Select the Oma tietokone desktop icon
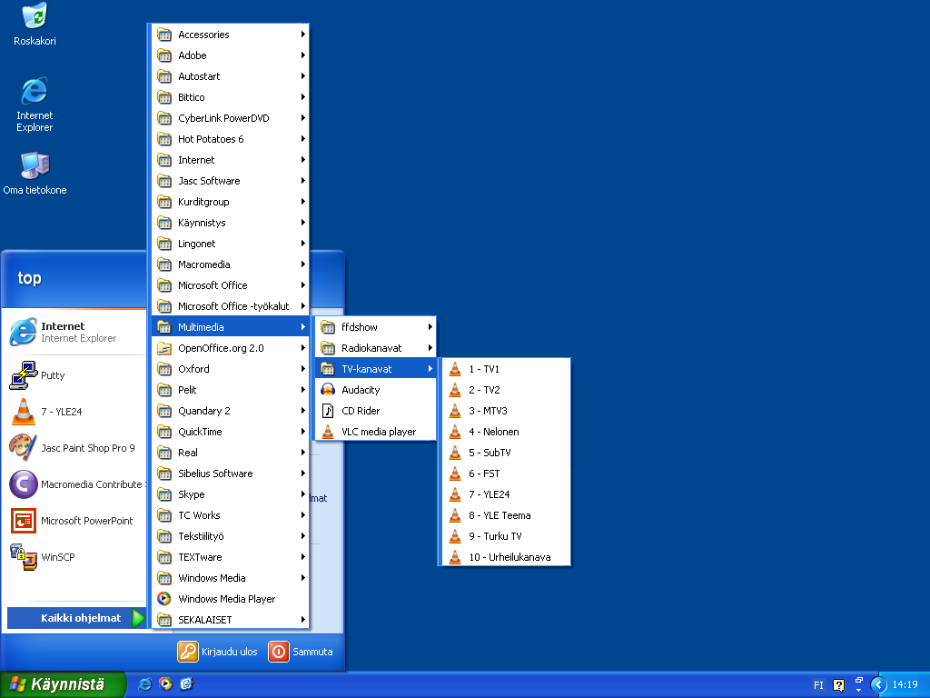Screen dimensions: 930x698 (x=35, y=174)
